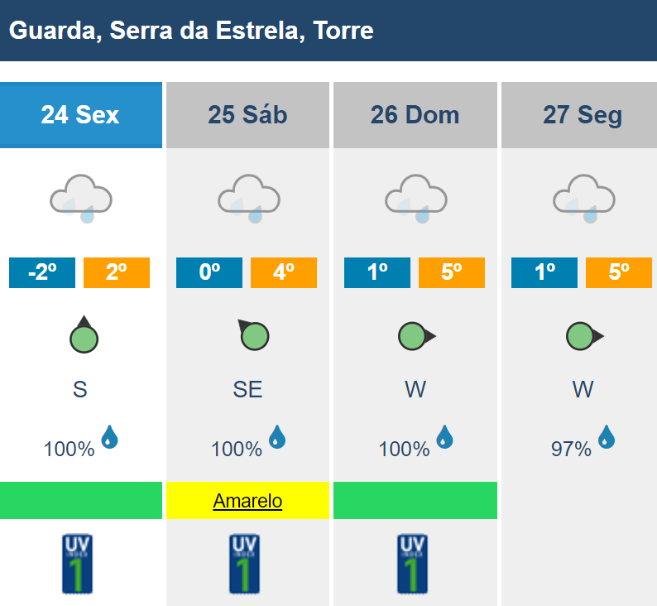Screen dimensions: 657x606
Task: Click the rain cloud icon for 26 Dom
Action: pyautogui.click(x=416, y=199)
